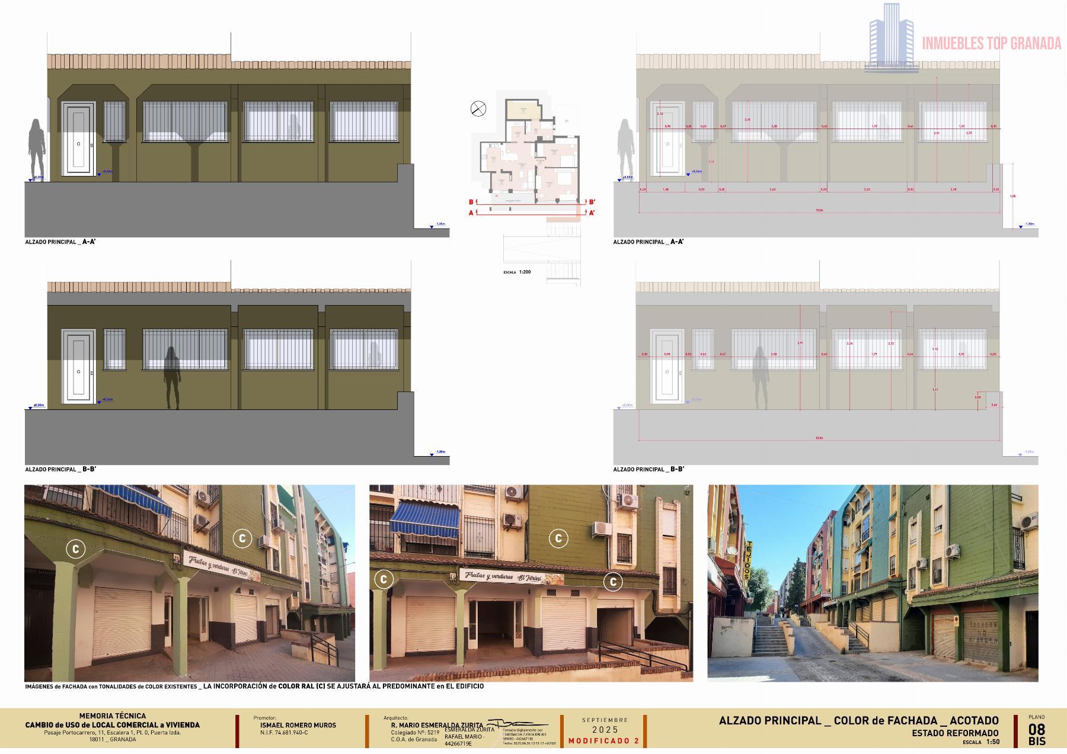Click the red MODIFICADO 2 label
Screen dimensions: 1067x754
604,741
